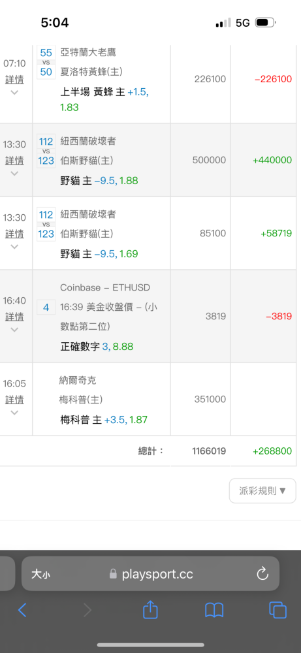
Task: Open 詳情 link for 16:40 Coinbase bet
Action: (x=14, y=317)
